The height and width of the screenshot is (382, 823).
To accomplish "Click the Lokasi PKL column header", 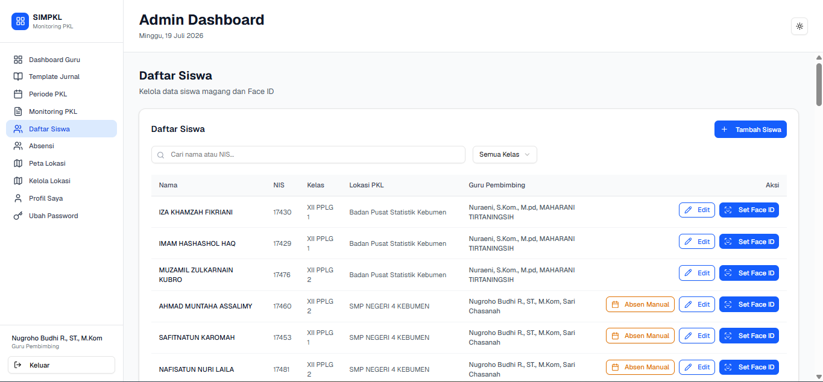I will 367,185.
